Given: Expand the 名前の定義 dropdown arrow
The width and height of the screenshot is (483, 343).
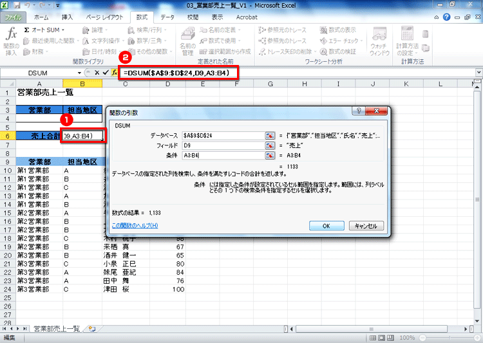Looking at the screenshot, I should click(x=240, y=30).
